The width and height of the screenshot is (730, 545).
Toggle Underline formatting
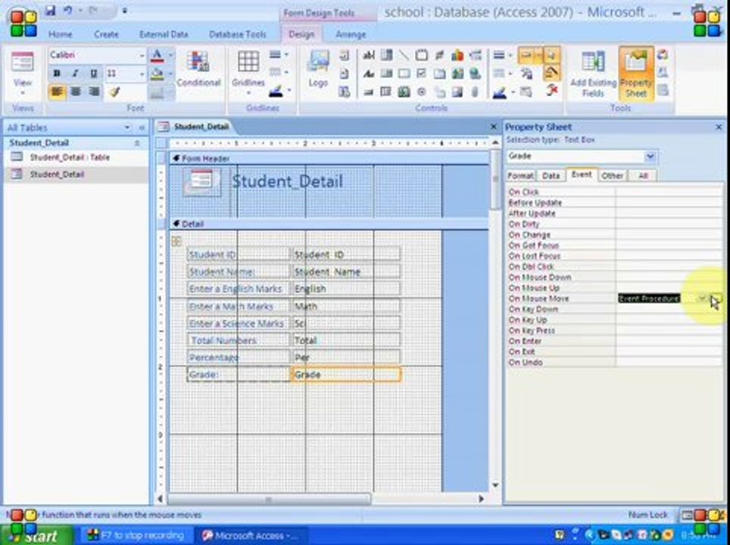94,73
